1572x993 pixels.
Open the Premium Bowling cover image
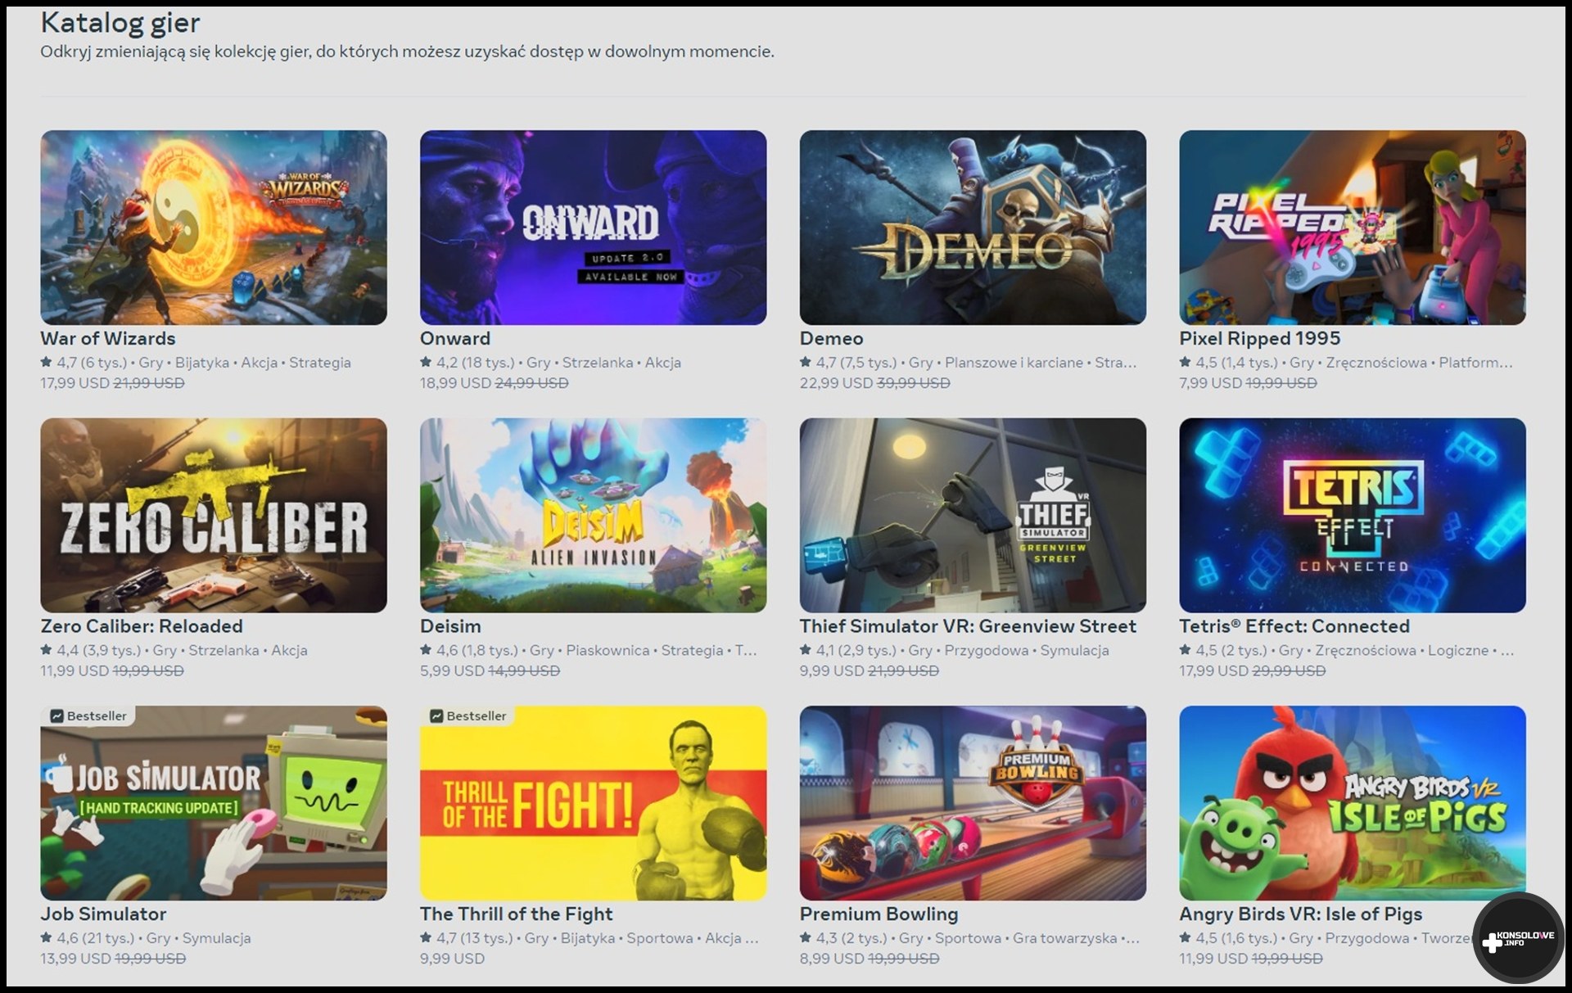[x=973, y=803]
